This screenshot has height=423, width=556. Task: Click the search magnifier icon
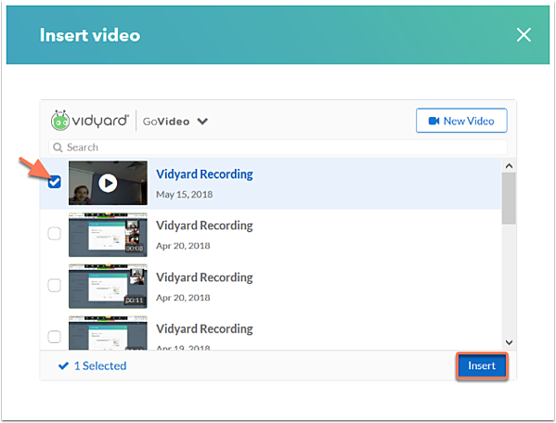(58, 147)
